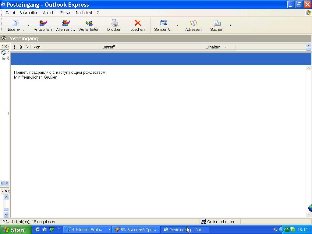This screenshot has height=234, width=312.
Task: Close the folder pane with its X
Action: (x=6, y=47)
